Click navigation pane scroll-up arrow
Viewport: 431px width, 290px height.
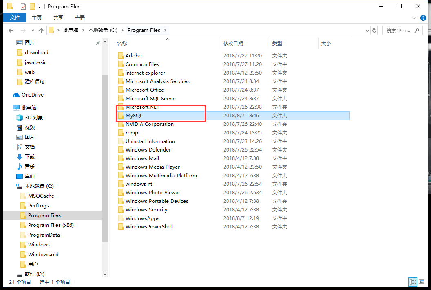tap(105, 42)
